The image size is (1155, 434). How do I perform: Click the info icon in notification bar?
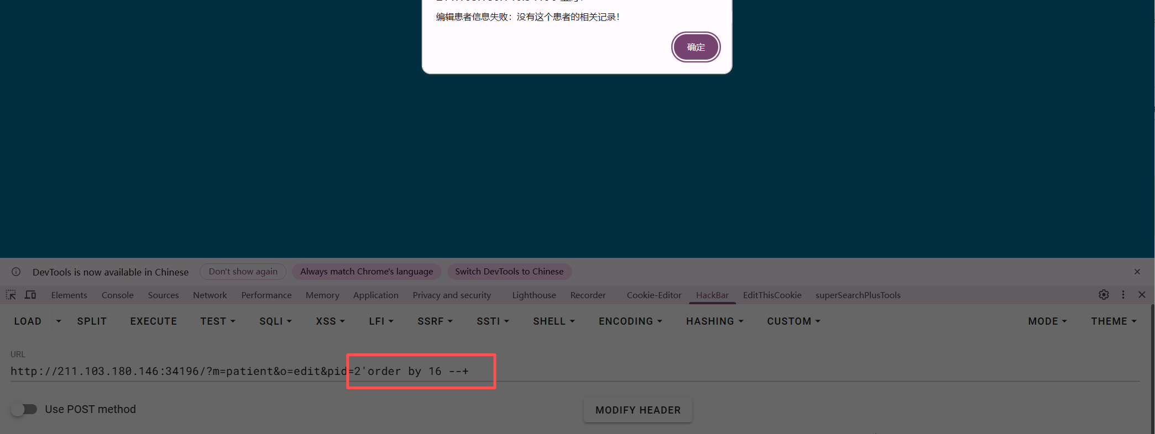(16, 272)
